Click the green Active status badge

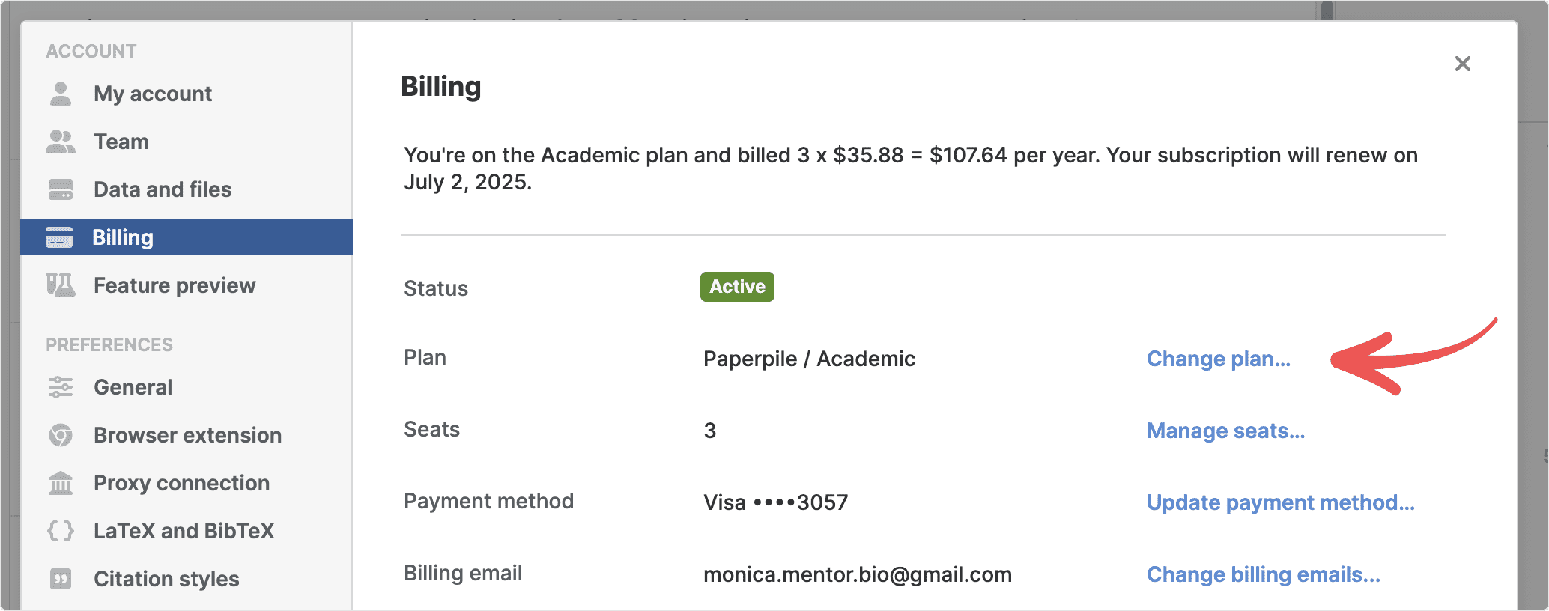coord(737,287)
